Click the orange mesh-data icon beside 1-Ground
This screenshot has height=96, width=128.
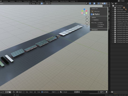(x=124, y=8)
